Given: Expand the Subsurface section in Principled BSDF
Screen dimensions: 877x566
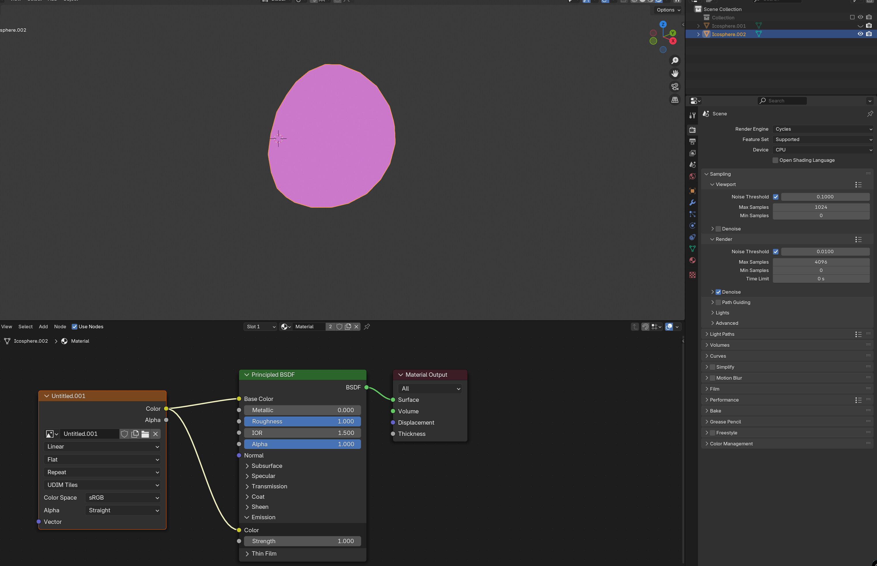Looking at the screenshot, I should click(x=247, y=466).
